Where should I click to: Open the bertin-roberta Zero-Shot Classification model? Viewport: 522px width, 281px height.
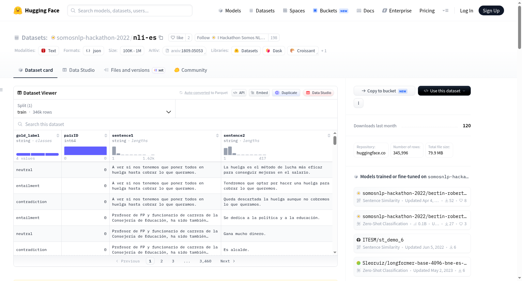click(x=412, y=220)
